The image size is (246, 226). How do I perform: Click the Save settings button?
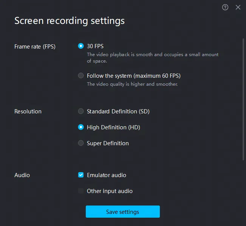(x=123, y=212)
